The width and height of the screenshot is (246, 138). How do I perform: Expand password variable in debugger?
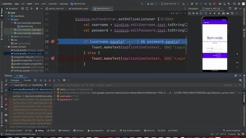coord(55,100)
